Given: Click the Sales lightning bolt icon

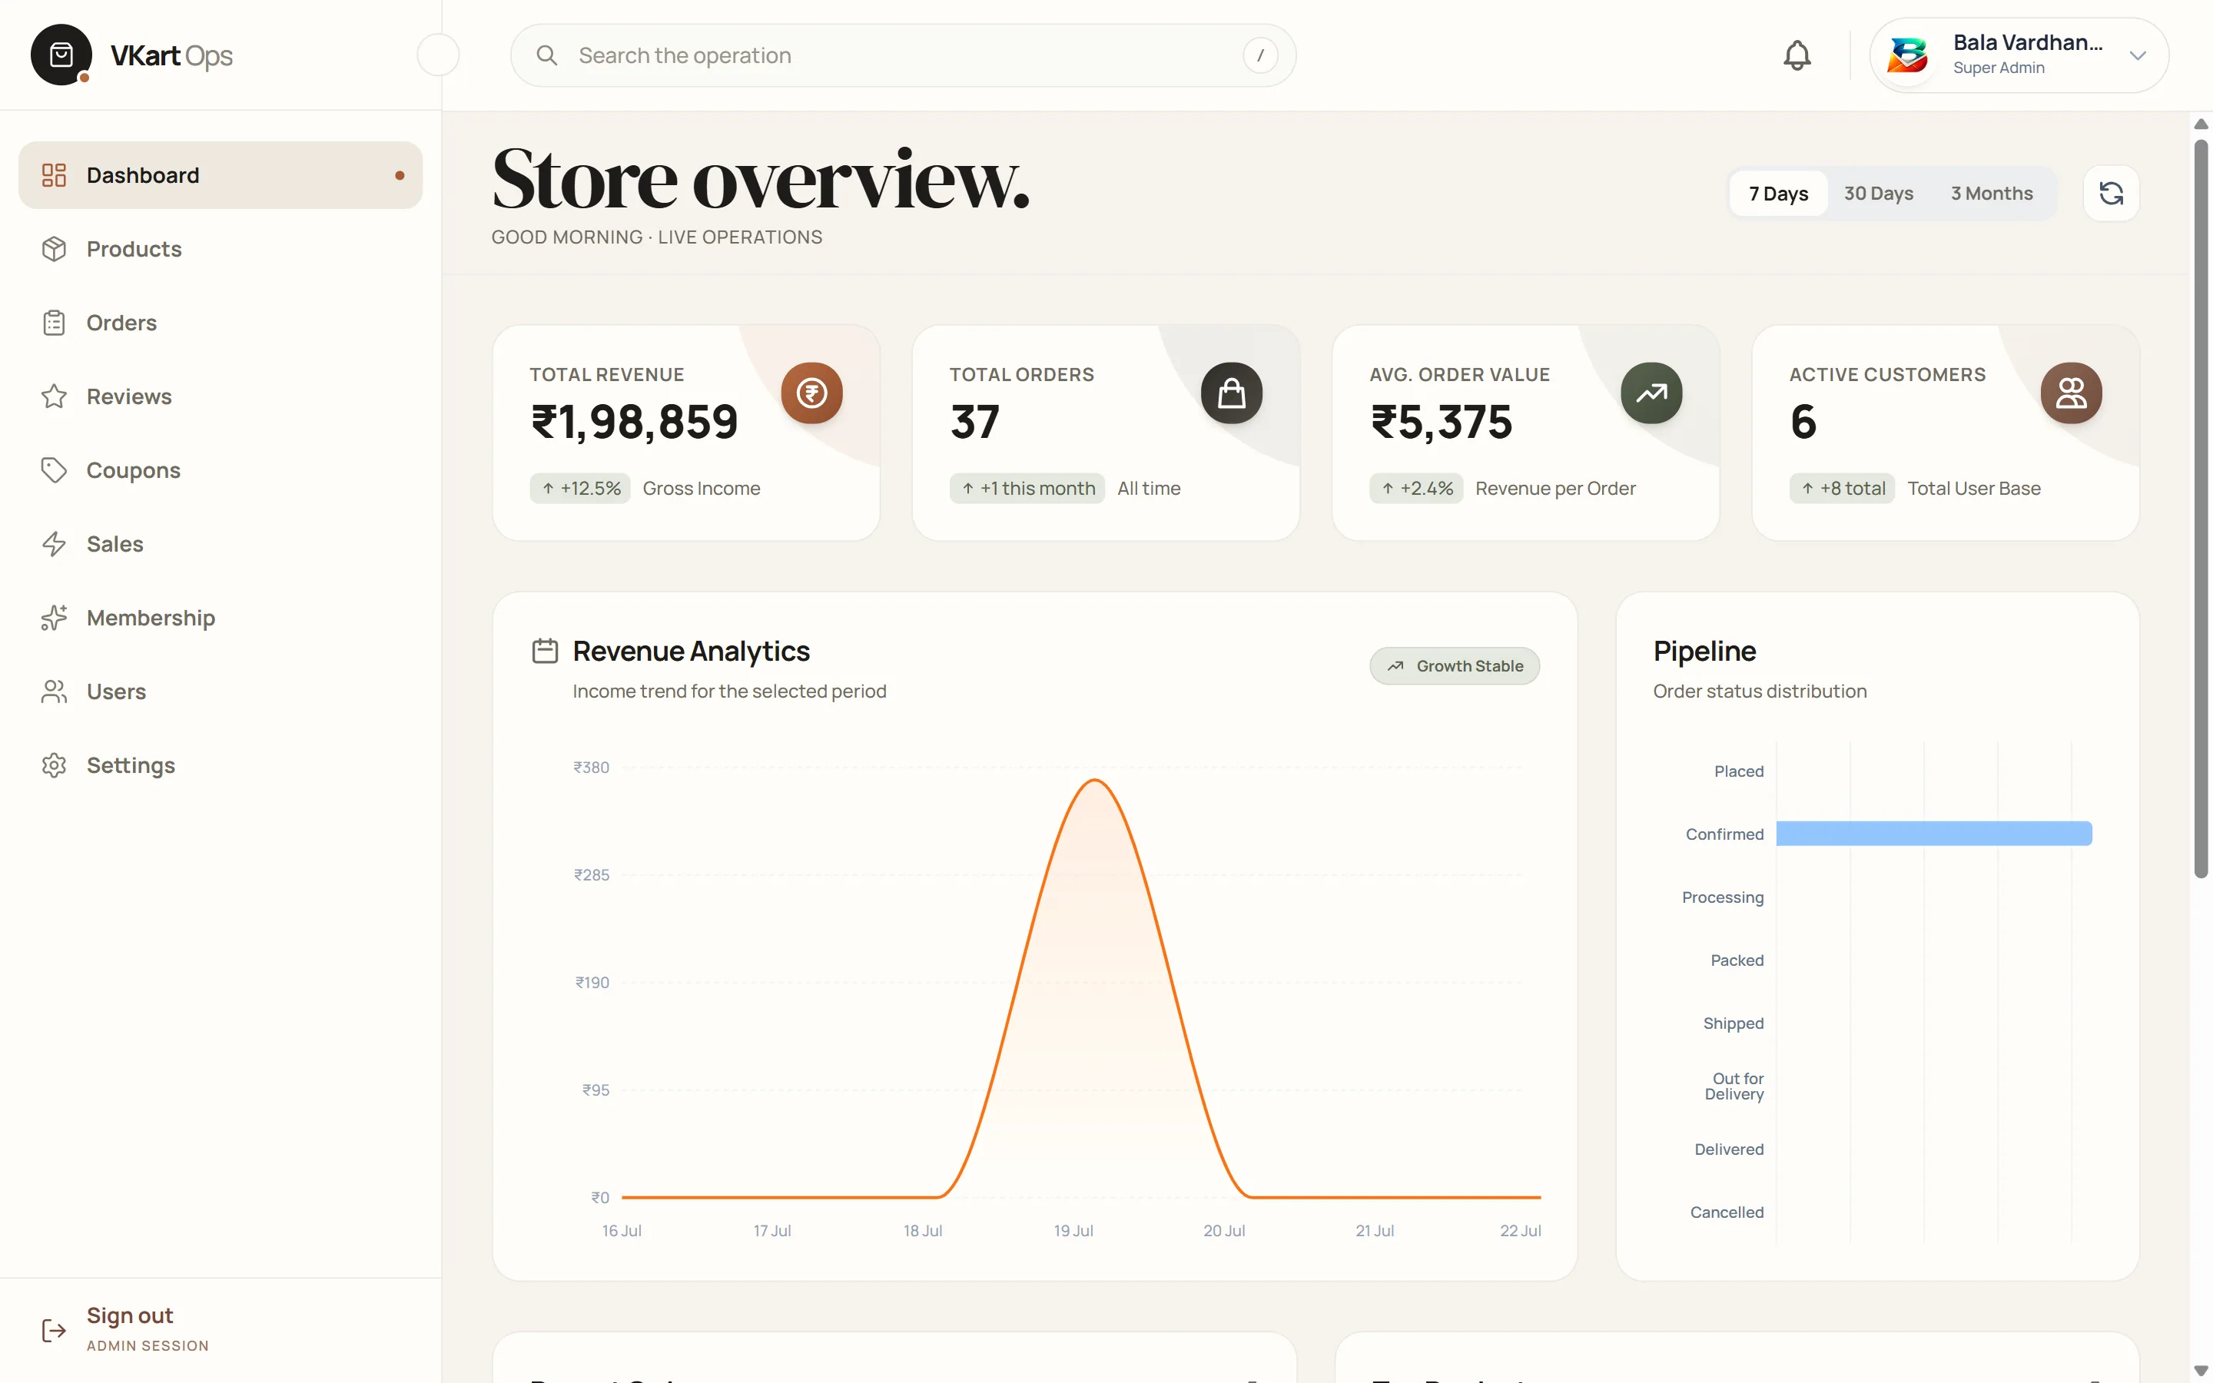Looking at the screenshot, I should coord(54,544).
